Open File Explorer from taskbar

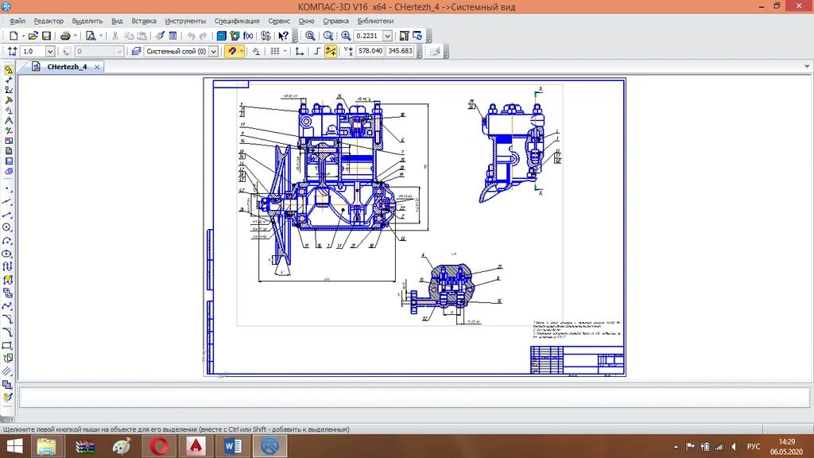[x=46, y=446]
